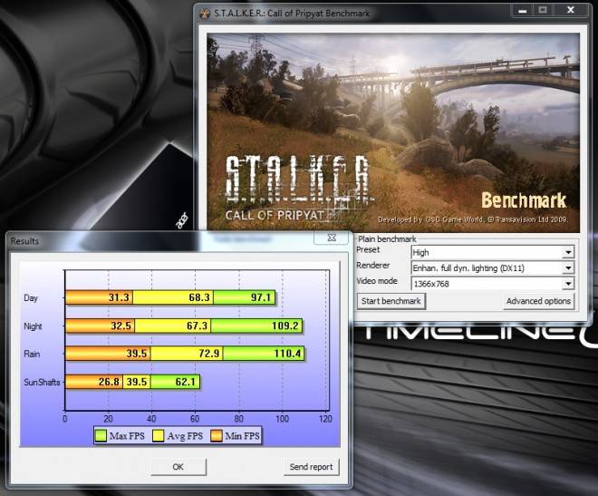Minimize the Benchmark window
This screenshot has height=496, width=598.
click(x=523, y=10)
